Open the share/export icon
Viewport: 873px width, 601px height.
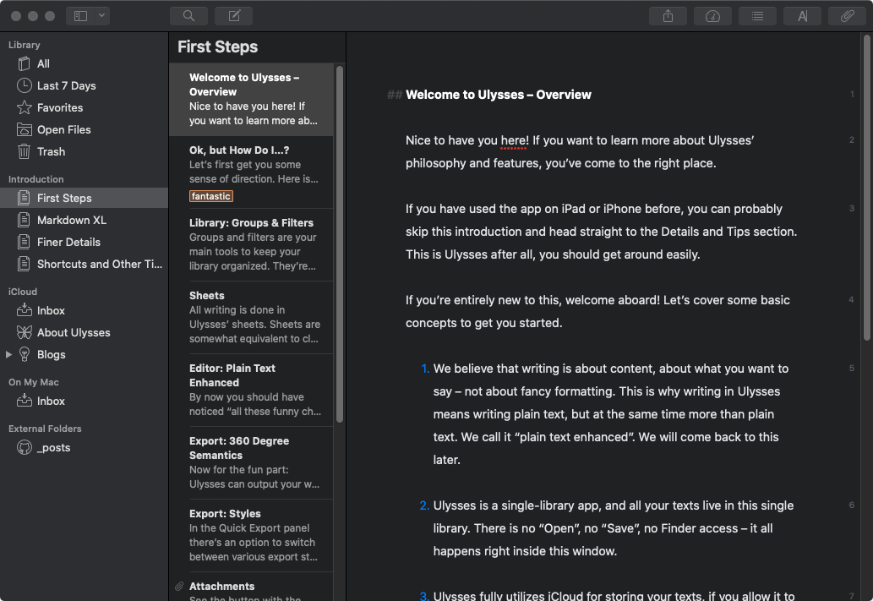668,16
